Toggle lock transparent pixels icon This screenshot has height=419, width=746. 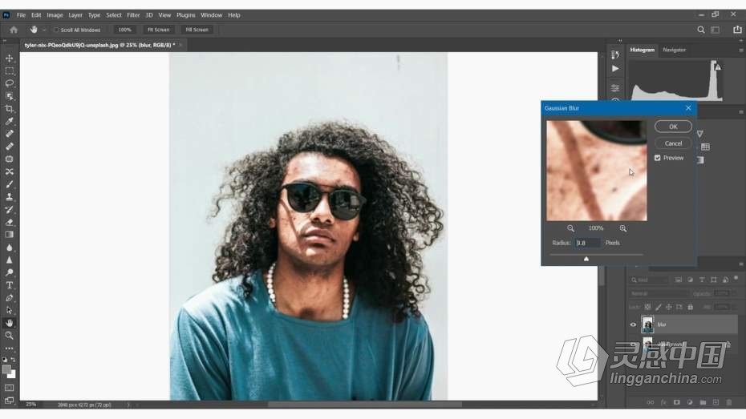pos(647,307)
